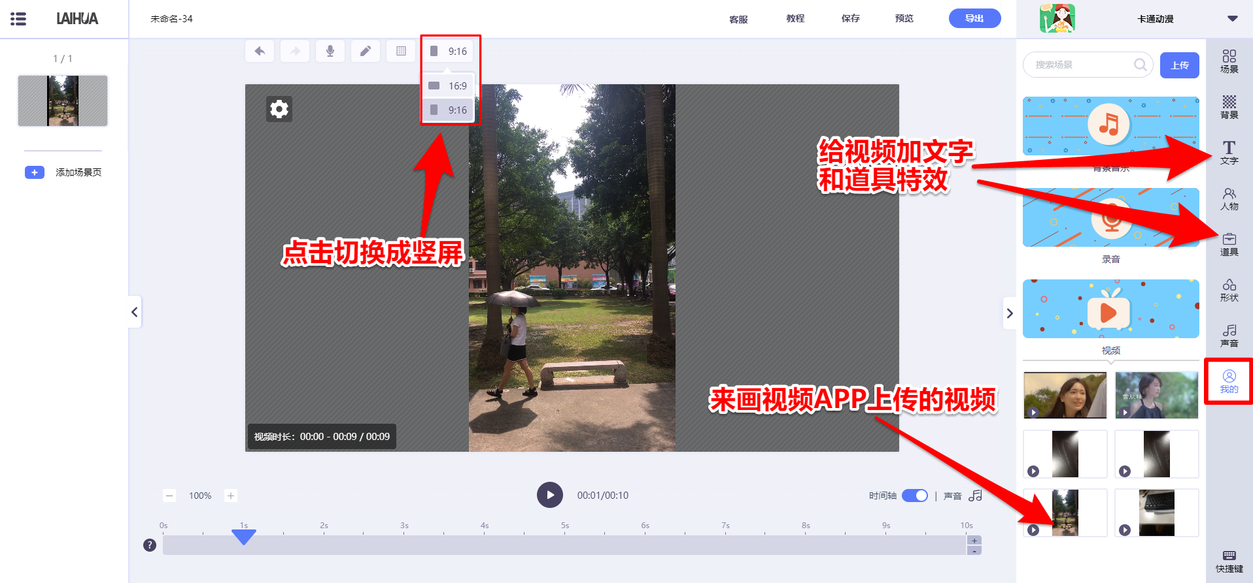The image size is (1253, 583).
Task: Click the timeline shorten minus button
Action: click(x=974, y=550)
